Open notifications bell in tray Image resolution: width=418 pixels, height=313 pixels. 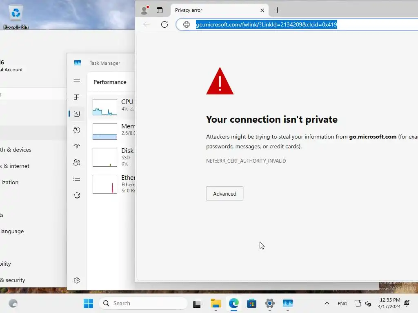407,303
